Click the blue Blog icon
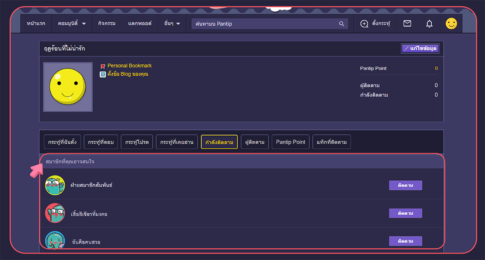 coord(103,74)
